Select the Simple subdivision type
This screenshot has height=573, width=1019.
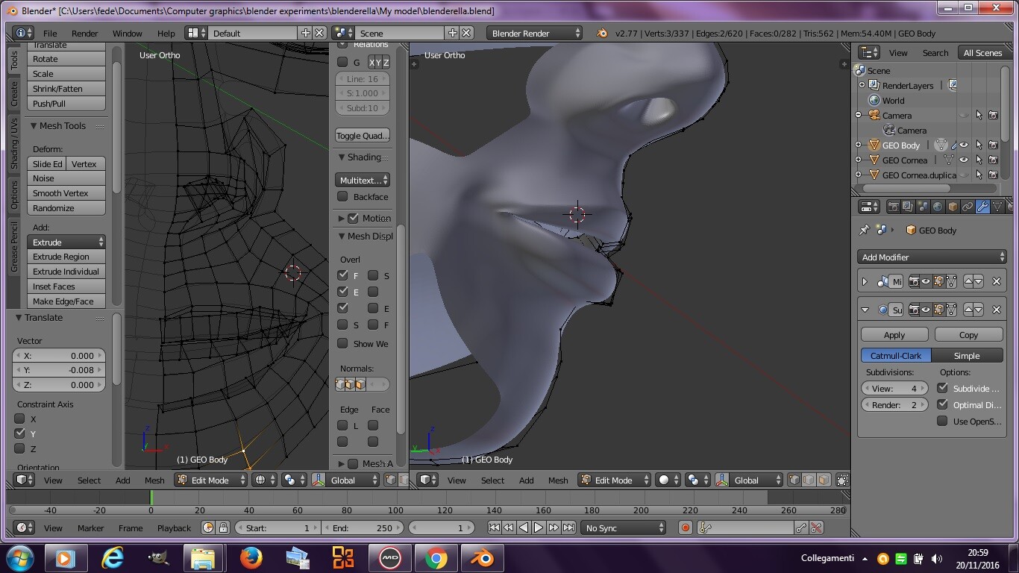(x=967, y=356)
